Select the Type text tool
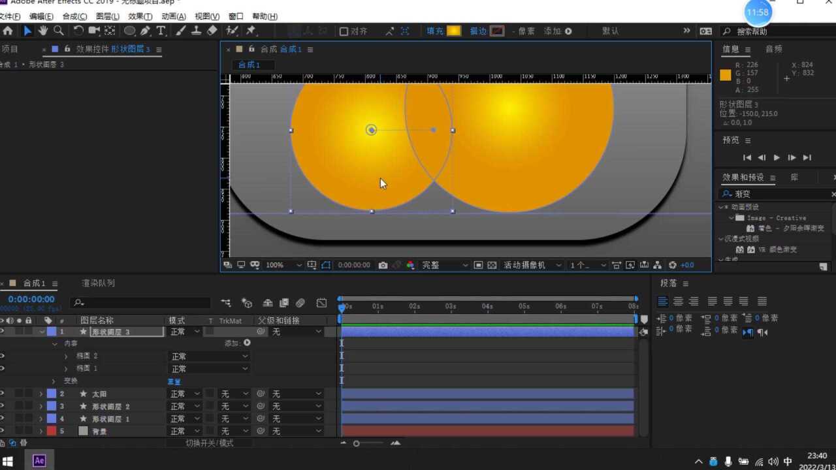Image resolution: width=836 pixels, height=470 pixels. pyautogui.click(x=161, y=31)
